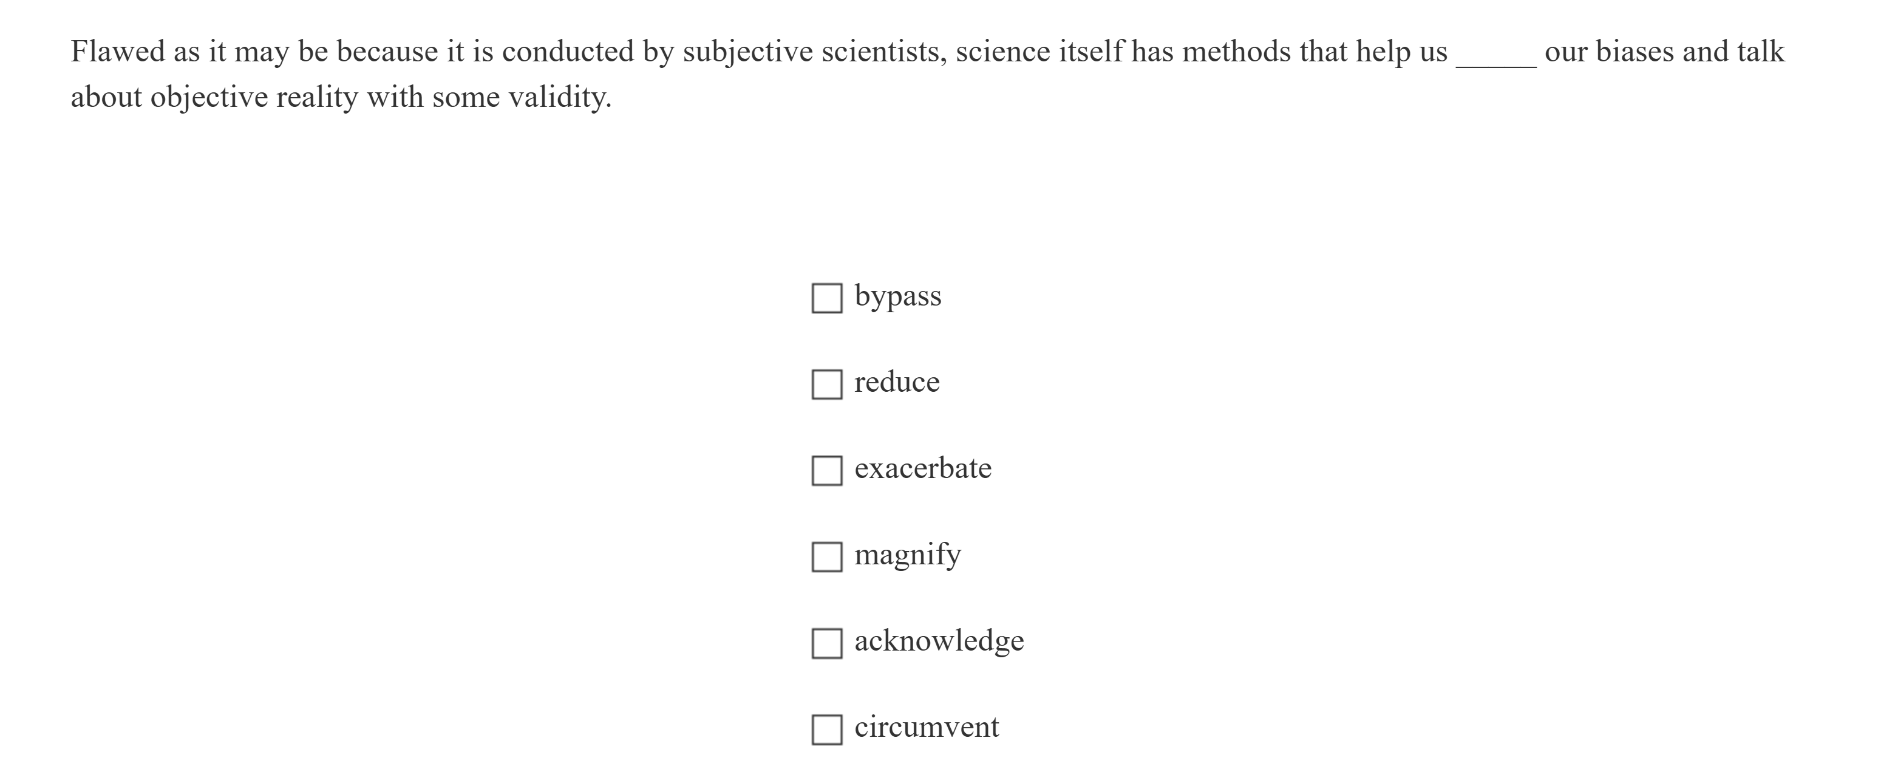The height and width of the screenshot is (766, 1895).
Task: Click the word circumvent
Action: [x=927, y=727]
